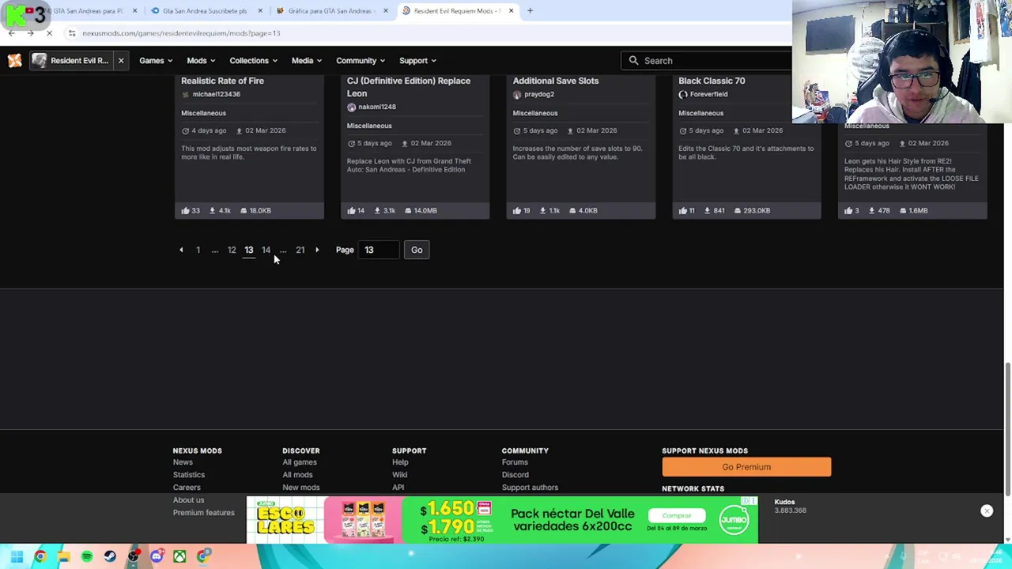Click the nexusmods.com address bar URL
Image resolution: width=1012 pixels, height=569 pixels.
[181, 33]
